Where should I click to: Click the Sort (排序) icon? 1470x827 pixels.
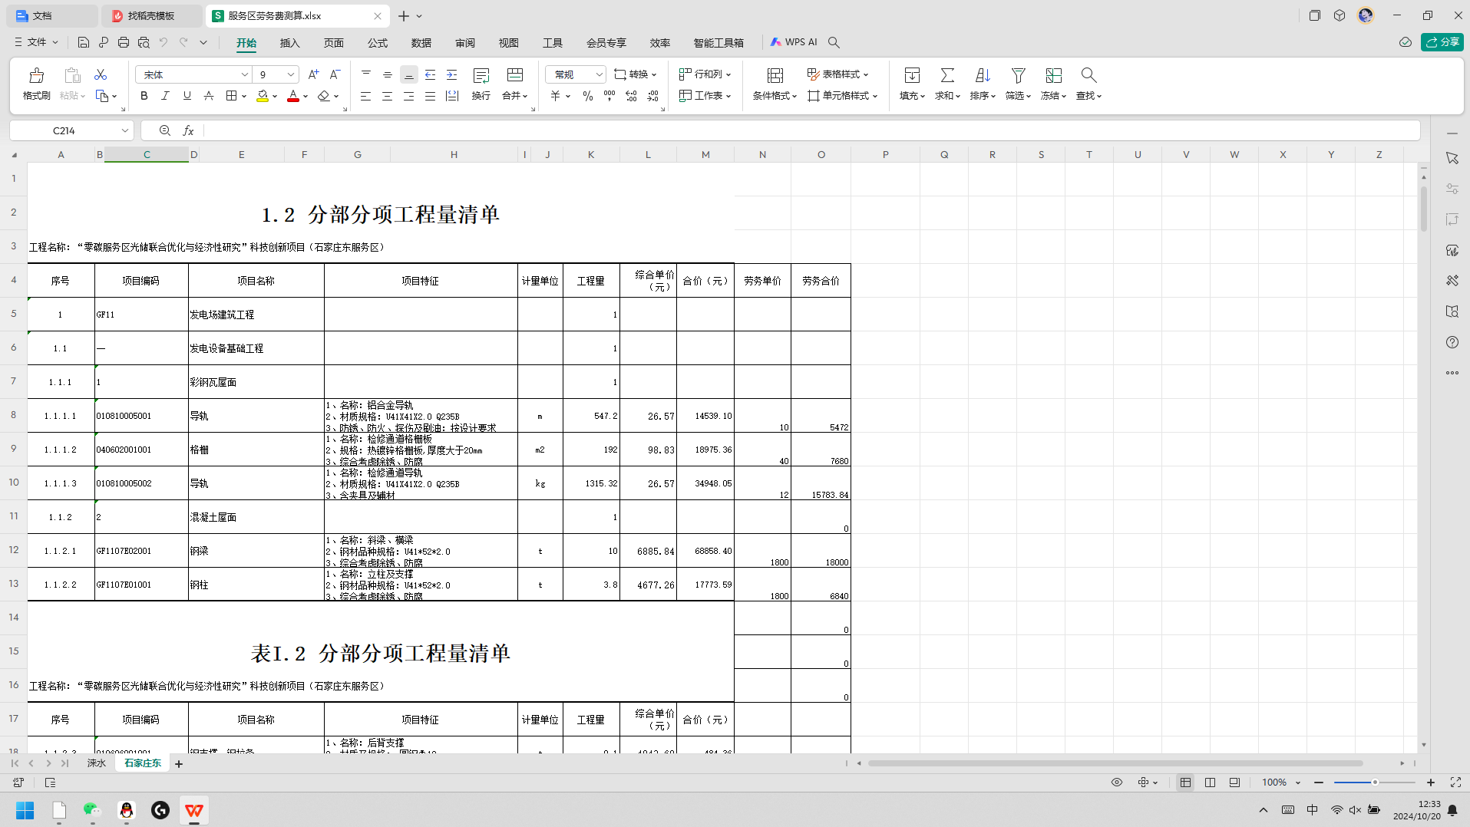[983, 75]
